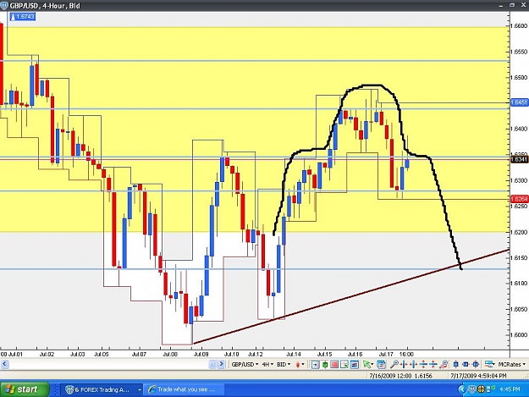
Task: Click status bar time 7/17/2009 4:59:04 PM
Action: [x=479, y=376]
